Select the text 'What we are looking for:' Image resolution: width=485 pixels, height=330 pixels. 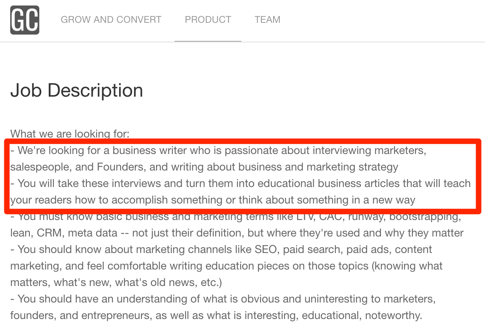(x=69, y=134)
